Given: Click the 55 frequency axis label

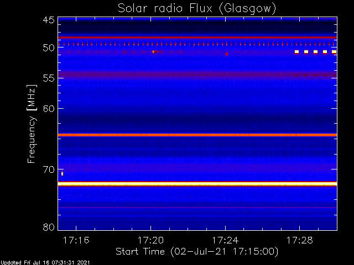Looking at the screenshot, I should coord(49,78).
